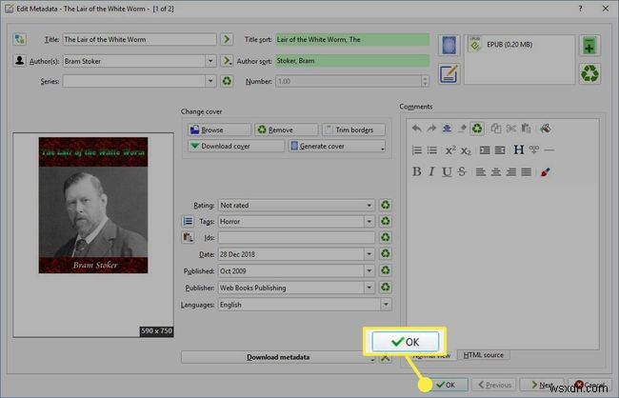This screenshot has height=398, width=619.
Task: Set cover from book format icon
Action: point(449,45)
